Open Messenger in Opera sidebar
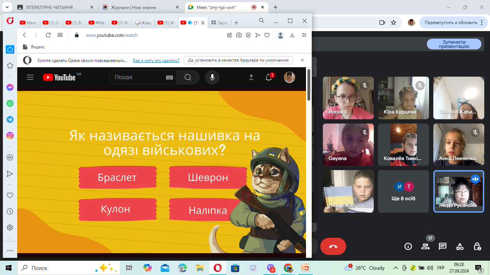This screenshot has width=490, height=275. [x=10, y=87]
